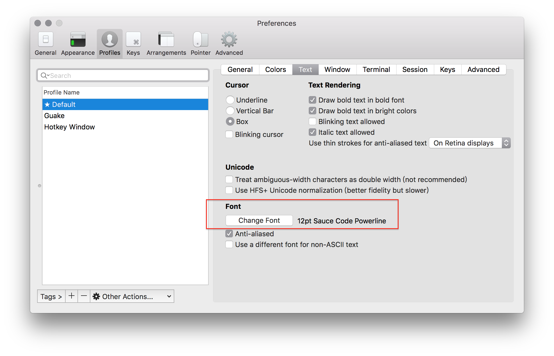The width and height of the screenshot is (554, 356).
Task: Click the plus icon to add profile
Action: (x=72, y=296)
